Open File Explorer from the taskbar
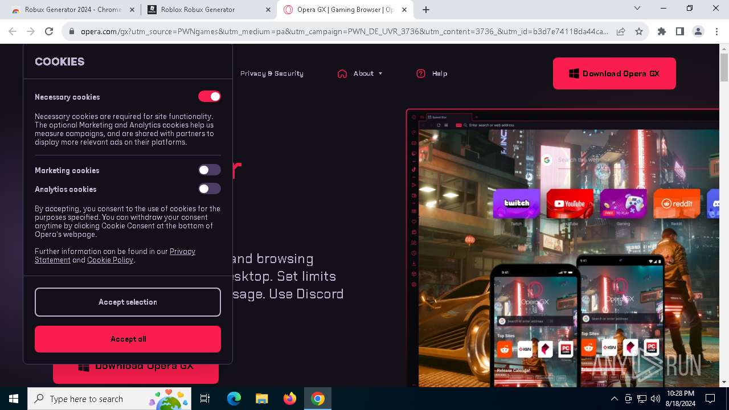The image size is (729, 410). (262, 399)
